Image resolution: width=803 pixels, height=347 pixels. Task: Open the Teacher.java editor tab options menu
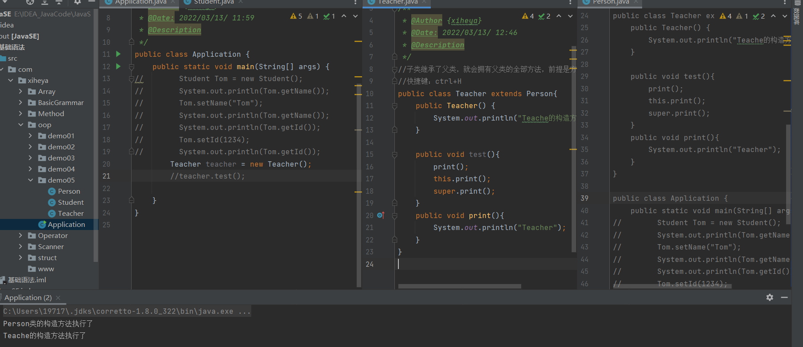pyautogui.click(x=570, y=2)
